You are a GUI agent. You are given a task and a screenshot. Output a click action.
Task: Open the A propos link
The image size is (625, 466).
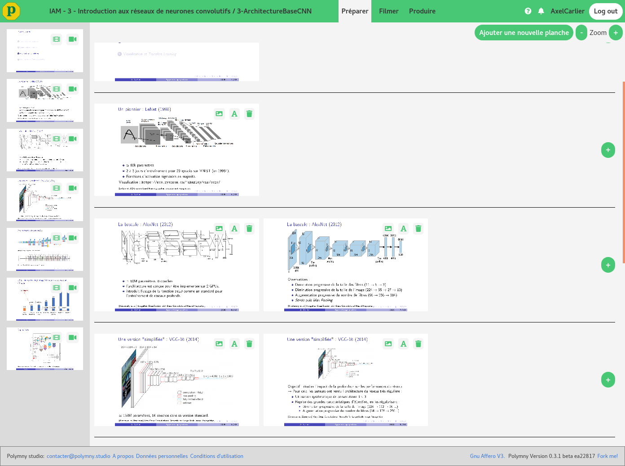click(x=123, y=456)
